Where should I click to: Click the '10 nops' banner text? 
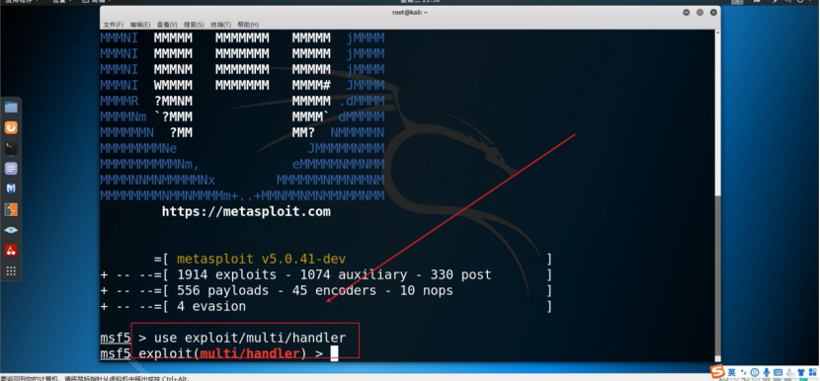coord(426,290)
